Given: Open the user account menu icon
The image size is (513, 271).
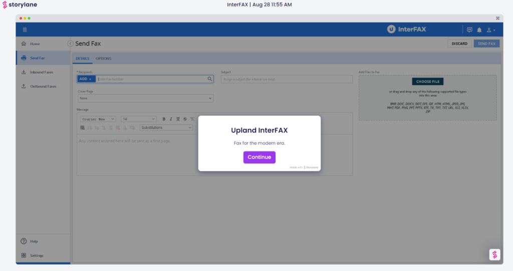Looking at the screenshot, I should (490, 30).
